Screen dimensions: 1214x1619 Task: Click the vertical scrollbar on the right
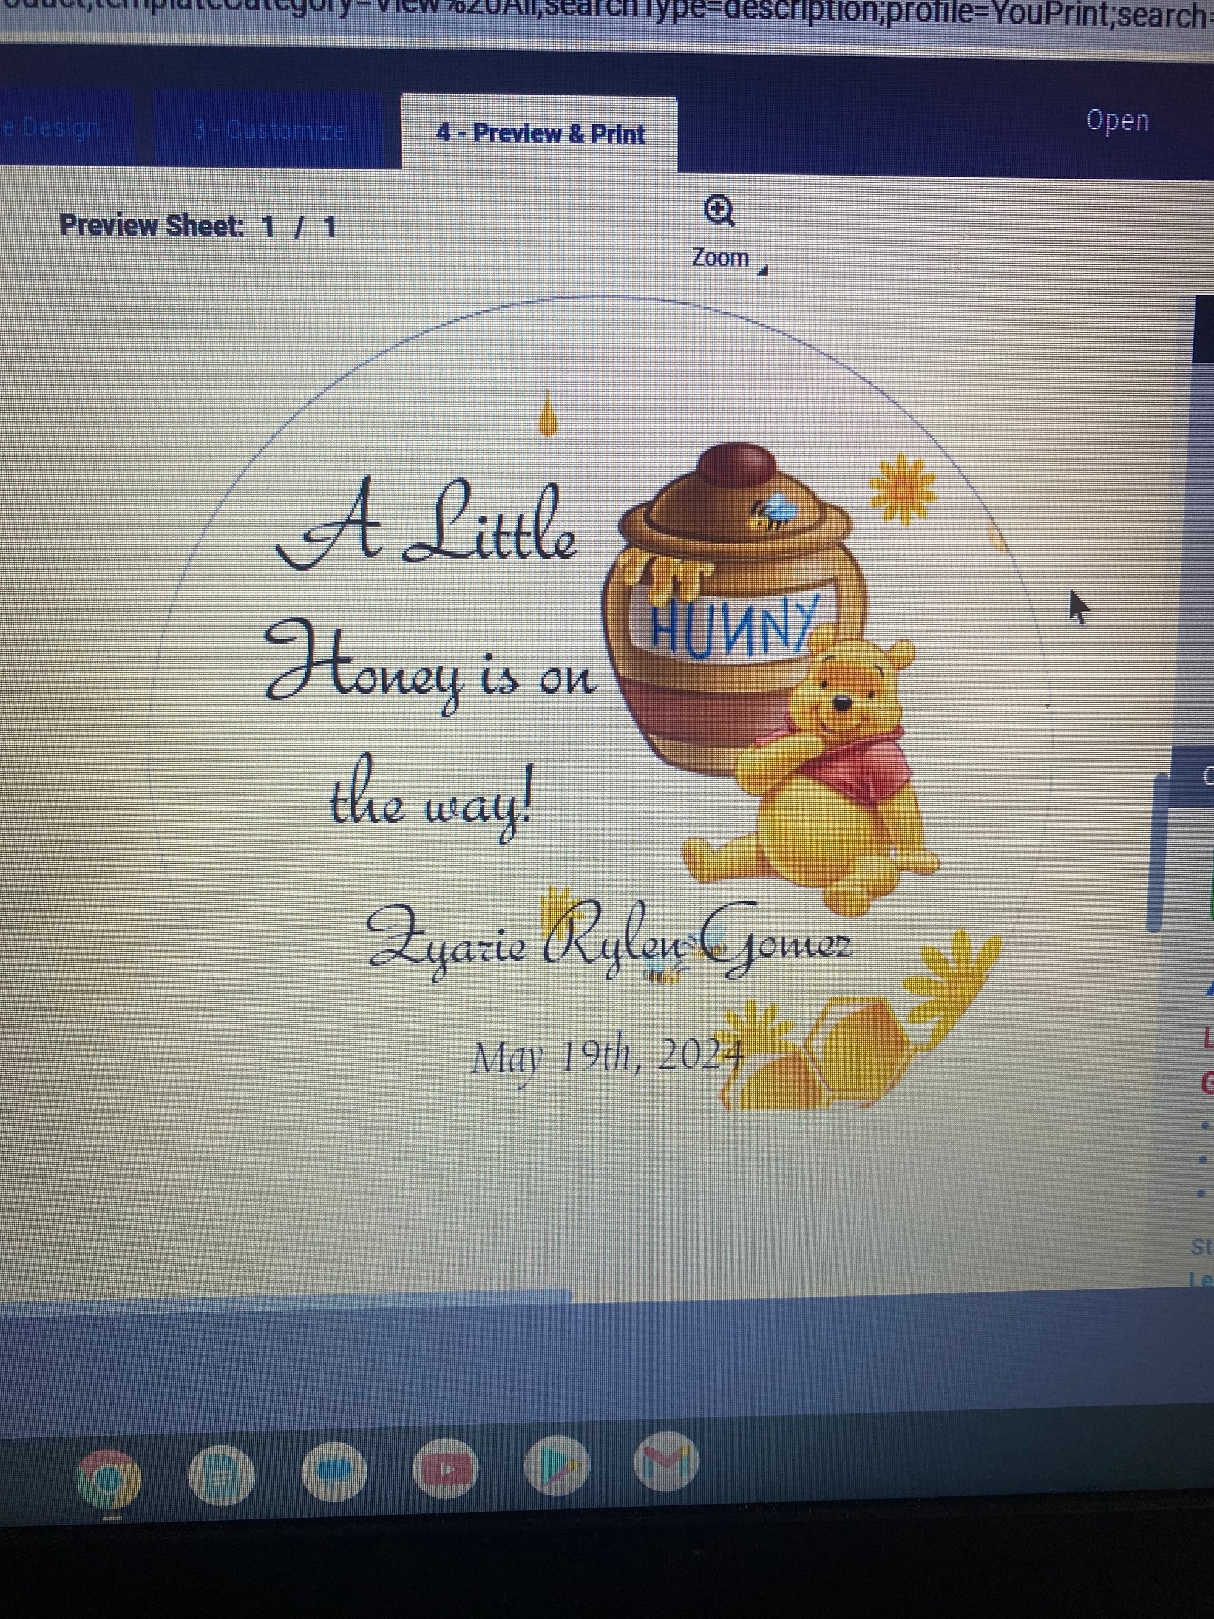[1156, 853]
